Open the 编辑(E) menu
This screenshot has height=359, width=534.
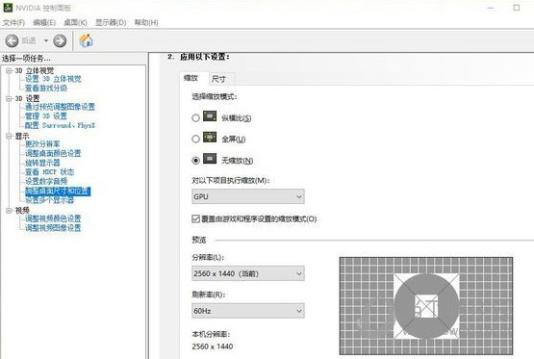(x=44, y=22)
